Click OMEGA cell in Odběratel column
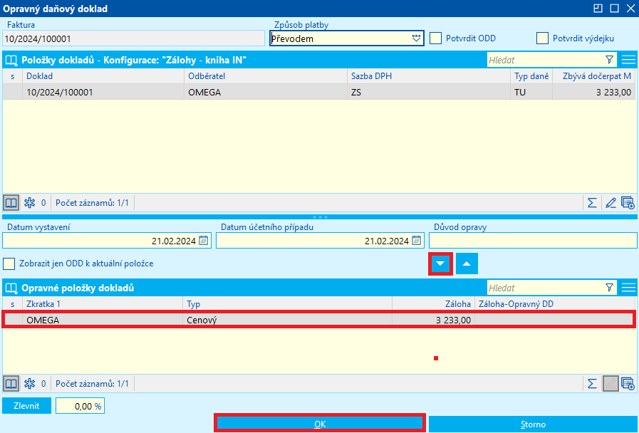The height and width of the screenshot is (433, 639). pos(266,92)
